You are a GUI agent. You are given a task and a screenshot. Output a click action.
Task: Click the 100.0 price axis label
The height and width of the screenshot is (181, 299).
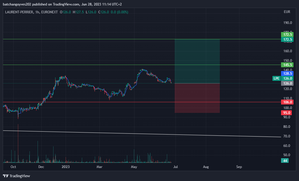(287, 108)
